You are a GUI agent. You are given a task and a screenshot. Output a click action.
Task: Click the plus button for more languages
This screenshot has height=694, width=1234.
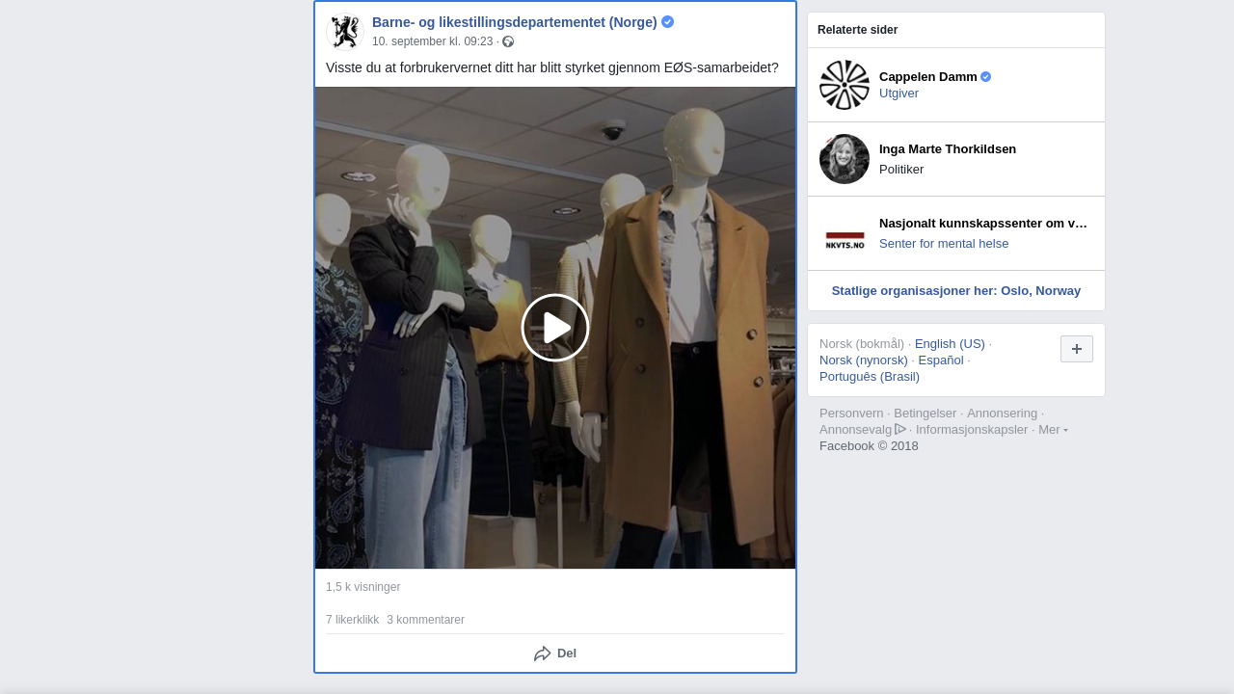(1077, 349)
